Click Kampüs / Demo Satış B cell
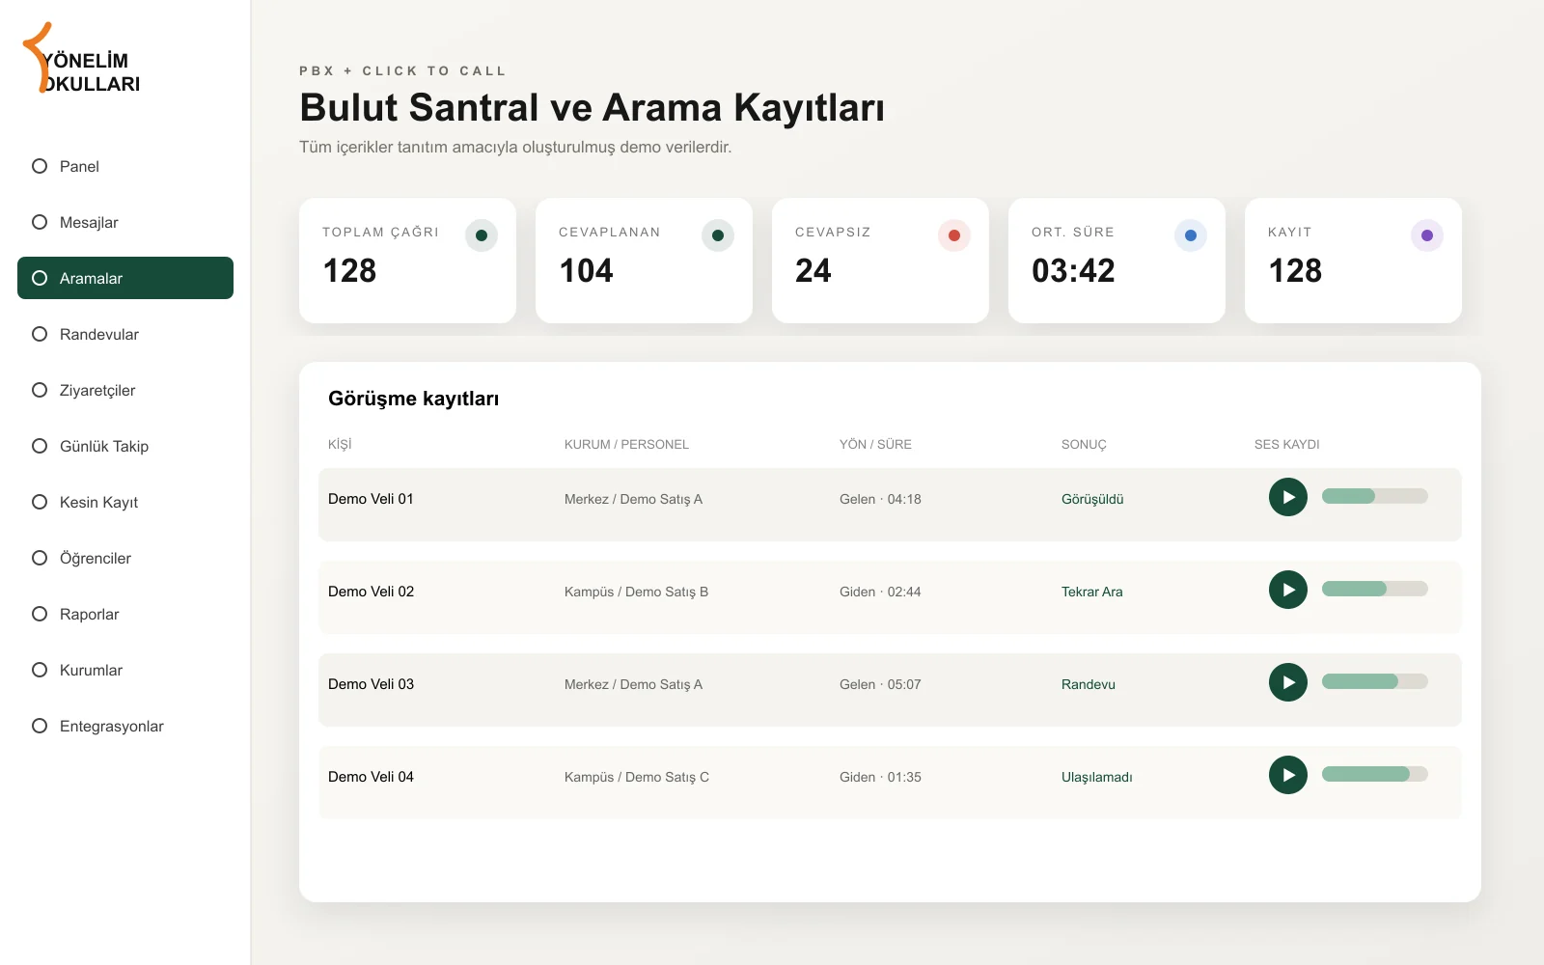The width and height of the screenshot is (1544, 965). click(636, 592)
